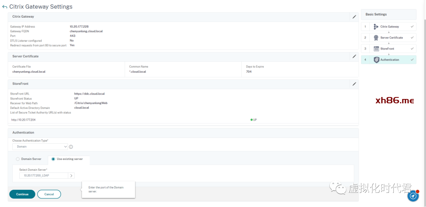426x207 pixels.
Task: Click the checkmark on the Authentication step
Action: 412,60
